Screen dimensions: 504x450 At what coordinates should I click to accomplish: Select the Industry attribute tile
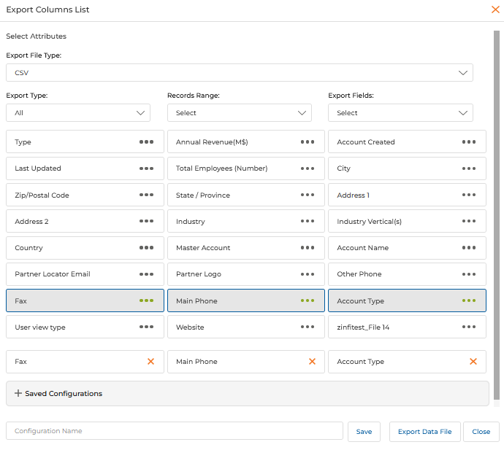pos(246,221)
